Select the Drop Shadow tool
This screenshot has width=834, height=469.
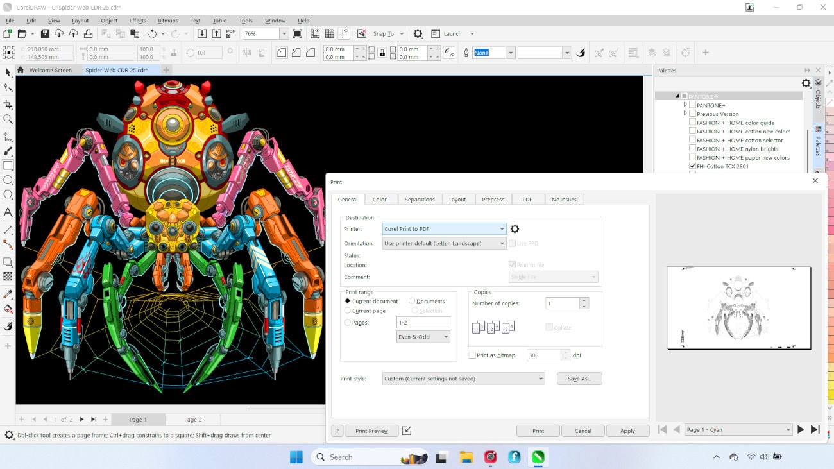pos(8,262)
